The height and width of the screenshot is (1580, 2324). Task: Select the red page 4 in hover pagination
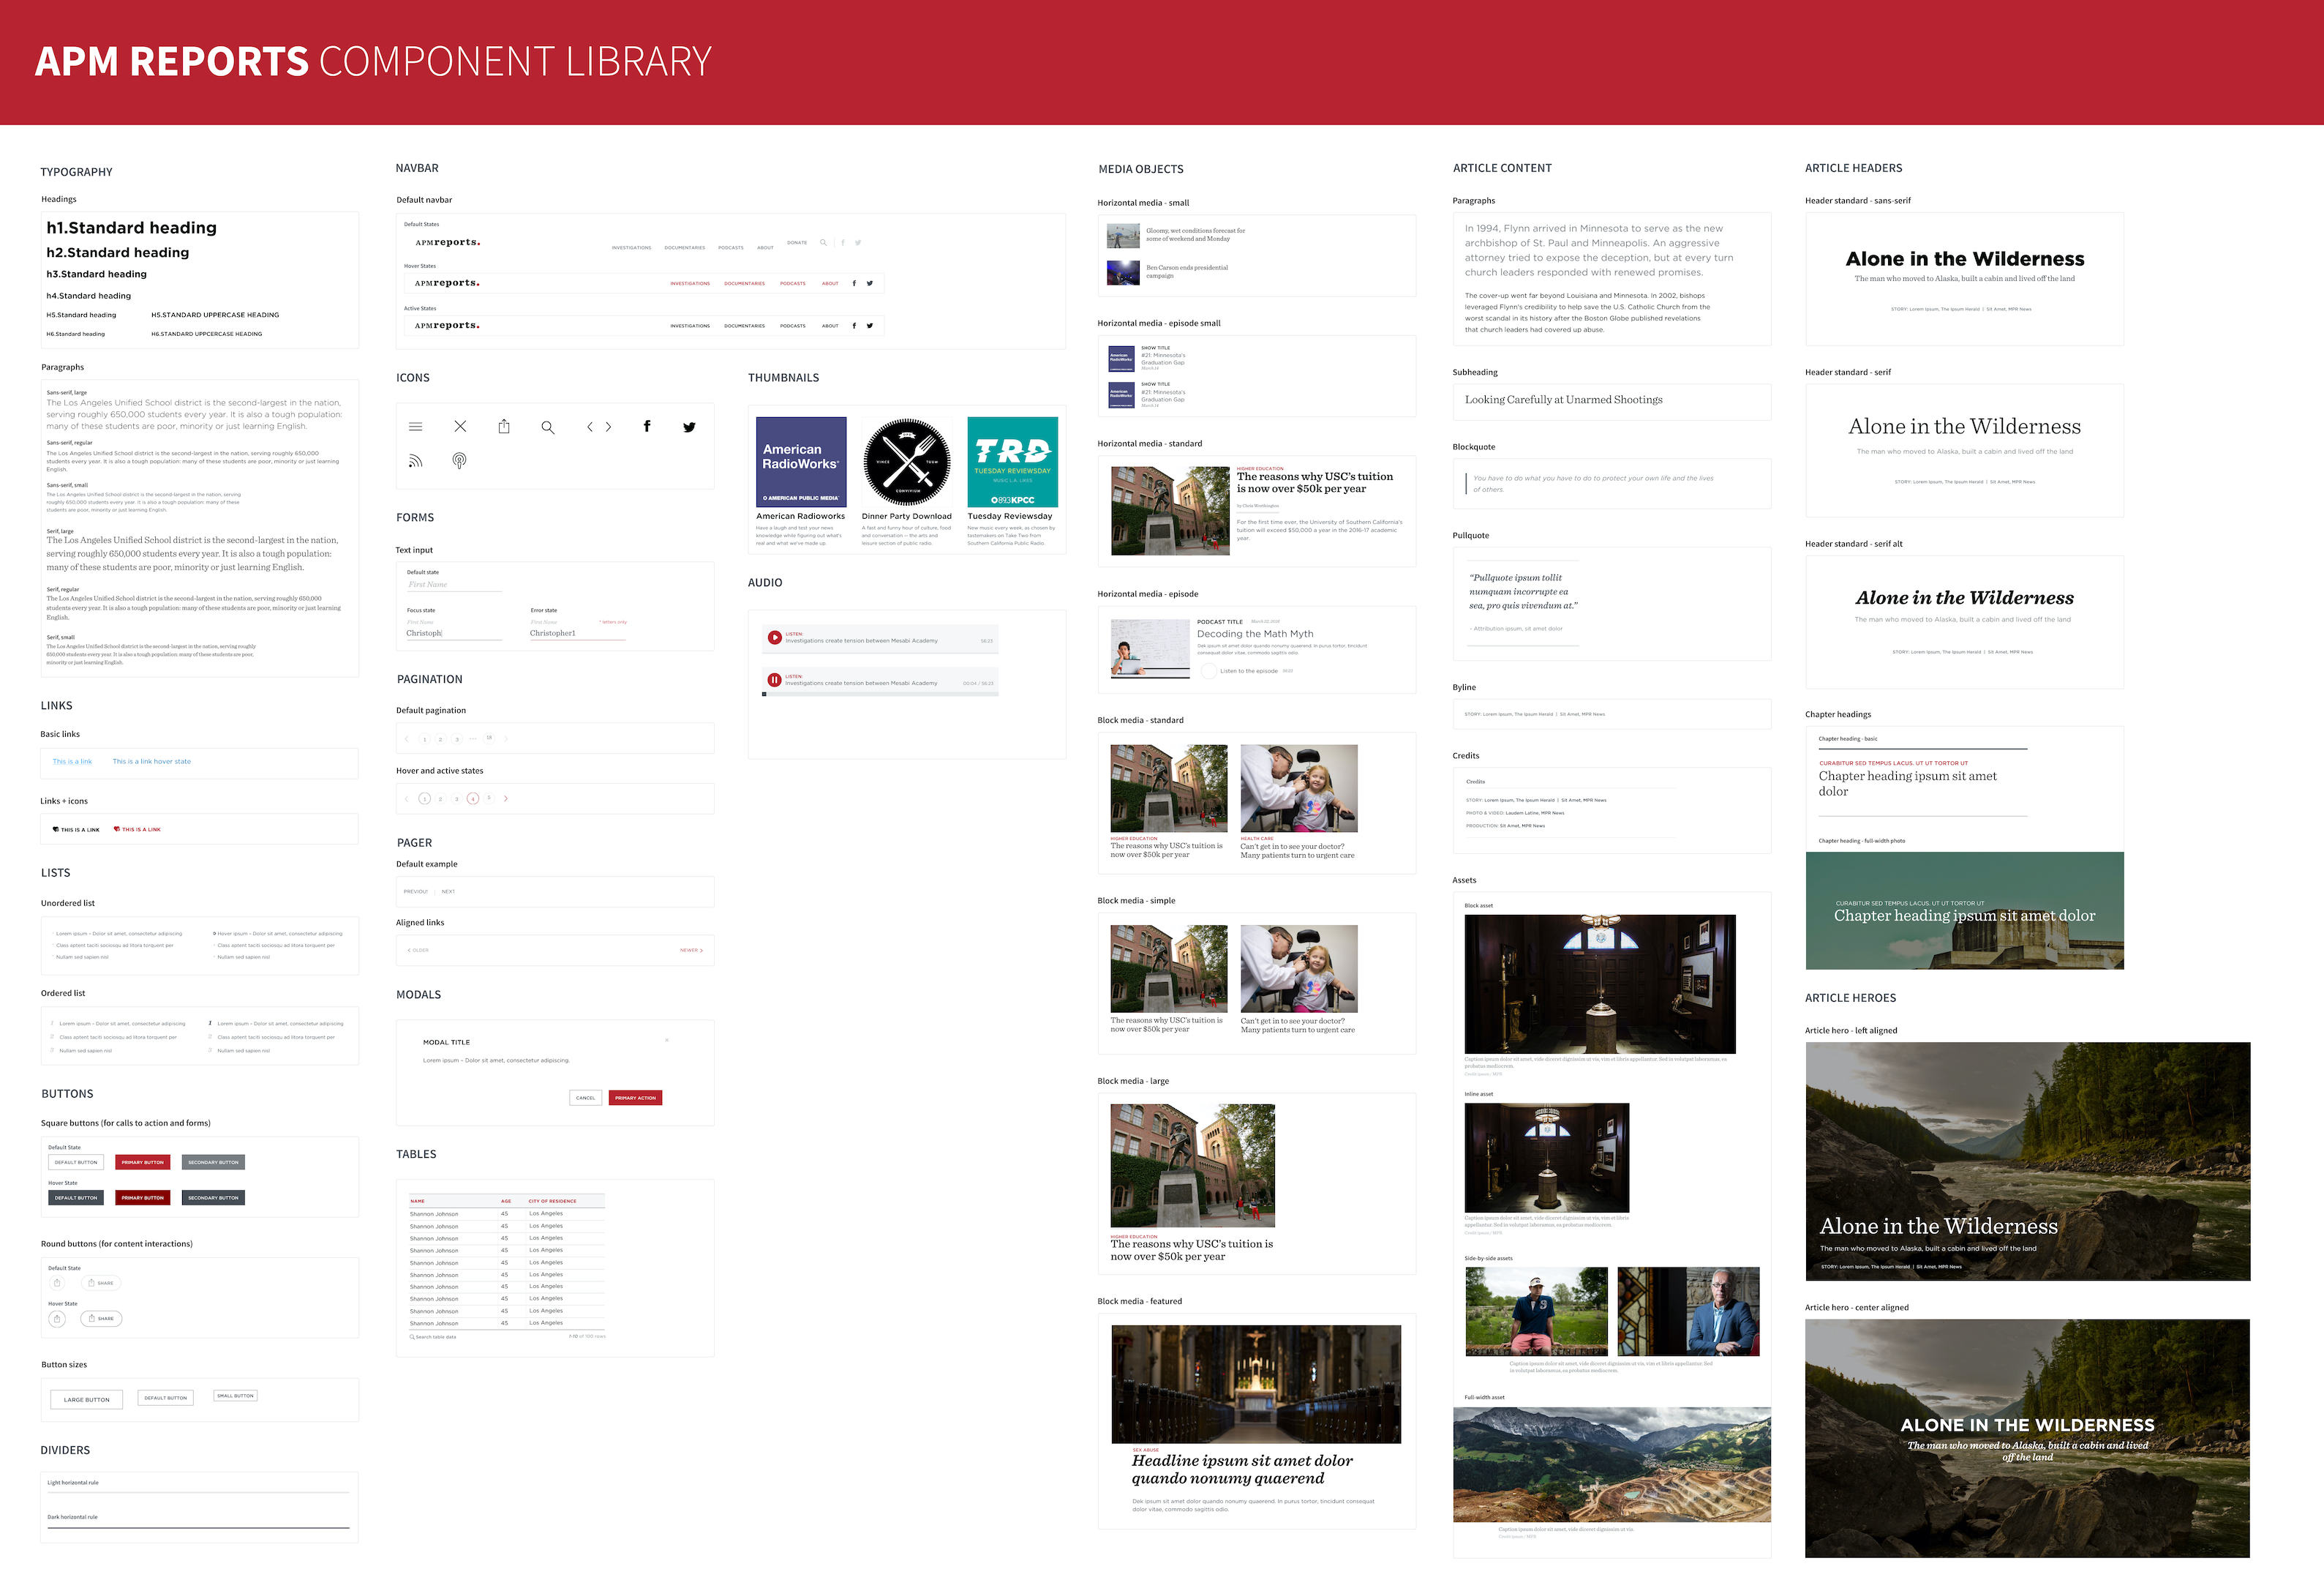(x=473, y=798)
